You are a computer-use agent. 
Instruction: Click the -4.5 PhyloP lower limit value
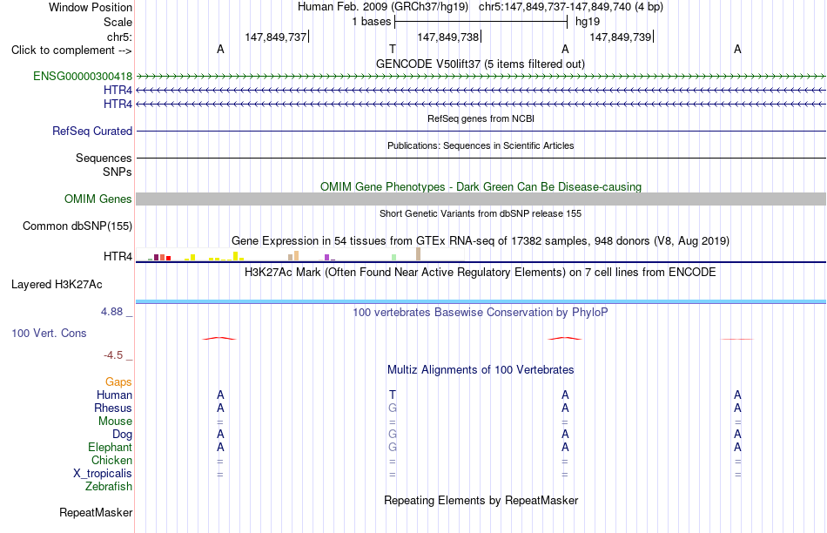coord(113,355)
